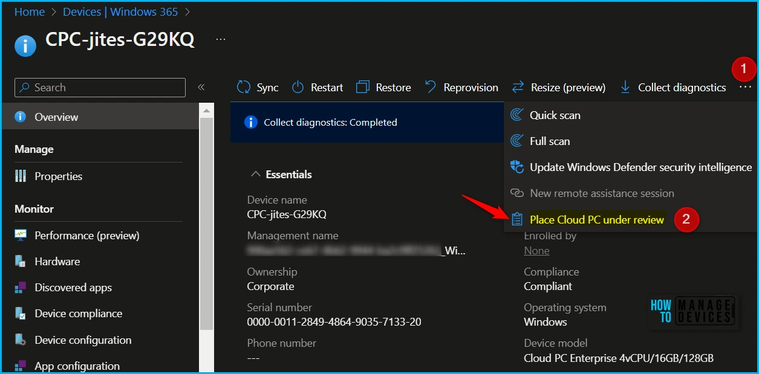Click the Windows Defender shield update icon
This screenshot has width=759, height=374.
[x=517, y=167]
